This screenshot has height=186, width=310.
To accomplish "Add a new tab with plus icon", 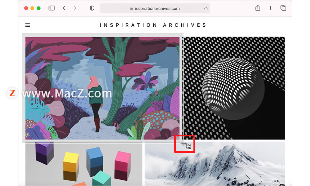I will [270, 8].
